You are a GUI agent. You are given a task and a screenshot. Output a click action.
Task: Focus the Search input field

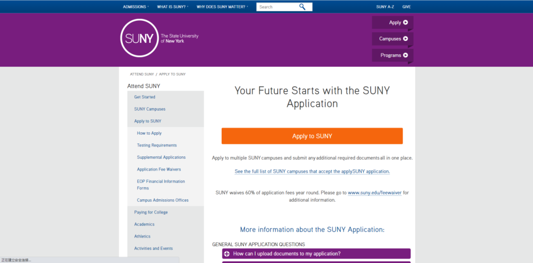(x=277, y=7)
